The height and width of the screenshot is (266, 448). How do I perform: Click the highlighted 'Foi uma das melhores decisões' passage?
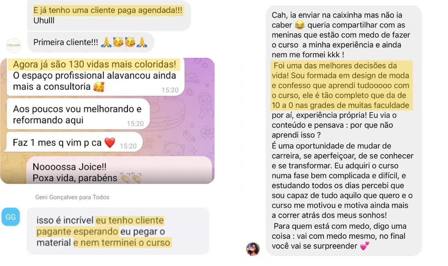click(x=341, y=85)
